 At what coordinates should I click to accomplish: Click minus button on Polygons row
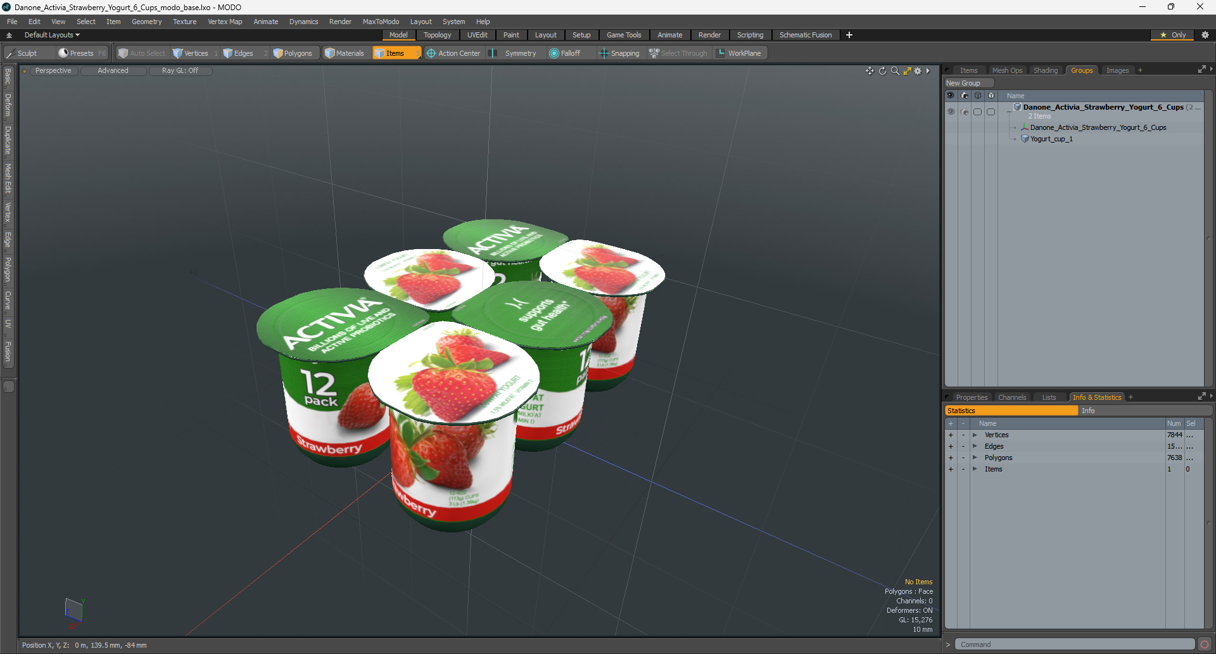[963, 458]
